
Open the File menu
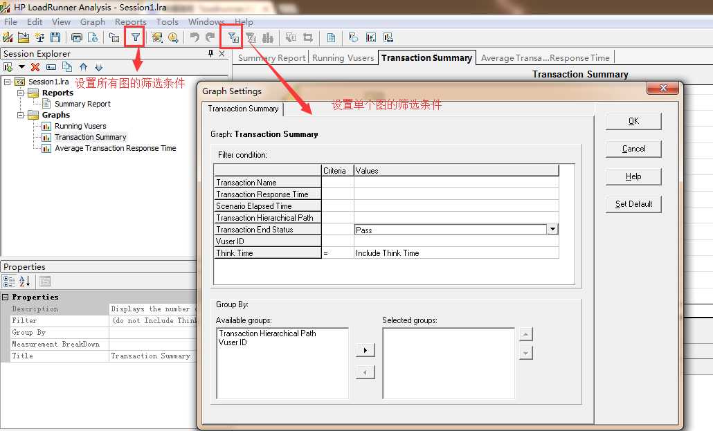[10, 22]
